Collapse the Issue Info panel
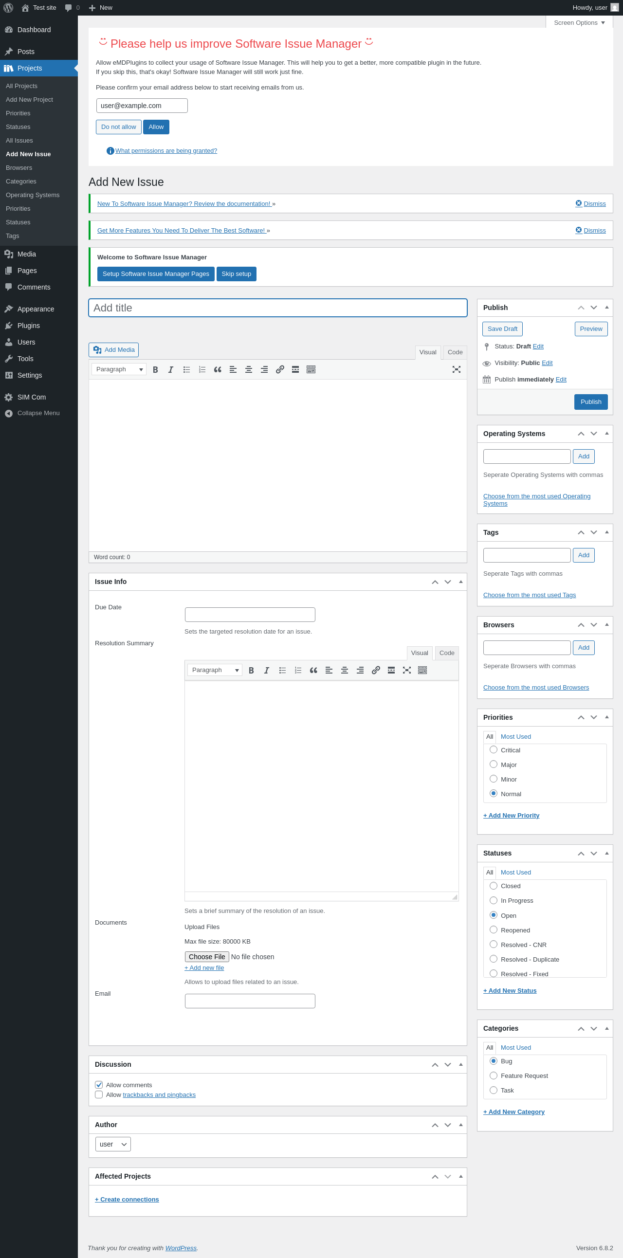 (461, 582)
